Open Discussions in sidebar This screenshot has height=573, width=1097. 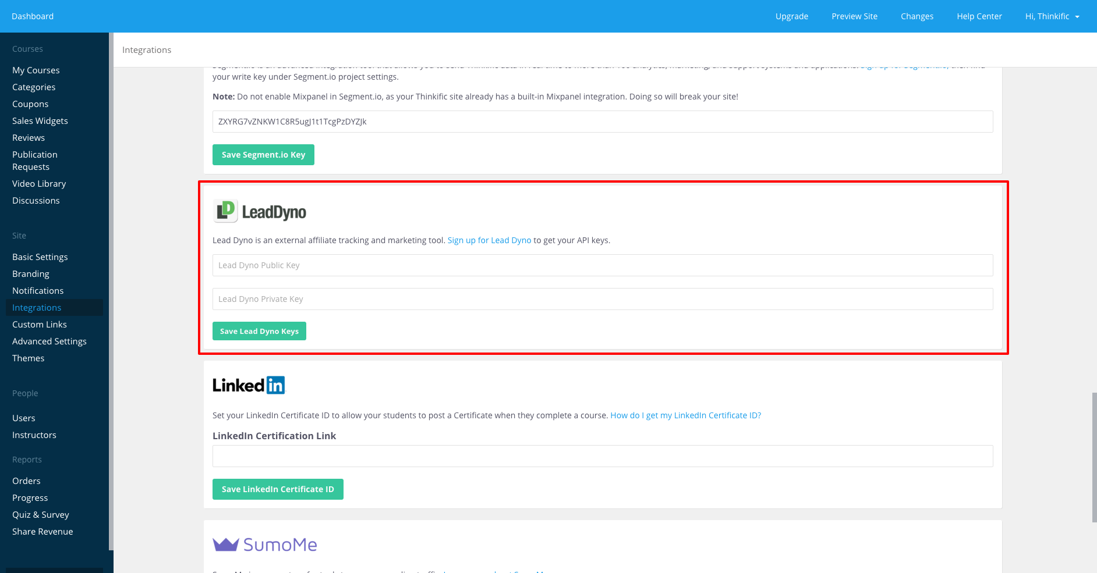(36, 201)
